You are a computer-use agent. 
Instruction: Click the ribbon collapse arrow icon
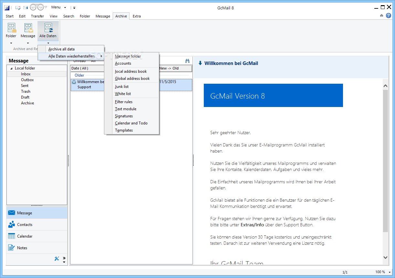pyautogui.click(x=381, y=16)
